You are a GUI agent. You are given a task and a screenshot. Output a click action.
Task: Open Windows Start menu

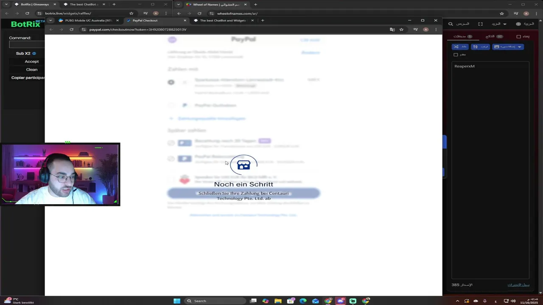click(x=177, y=301)
